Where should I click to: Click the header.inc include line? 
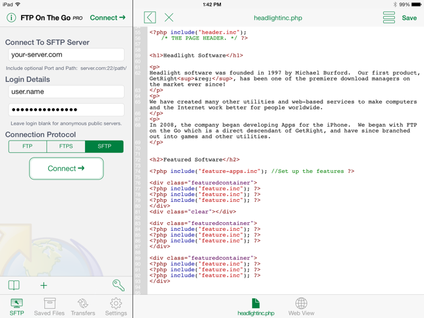198,32
